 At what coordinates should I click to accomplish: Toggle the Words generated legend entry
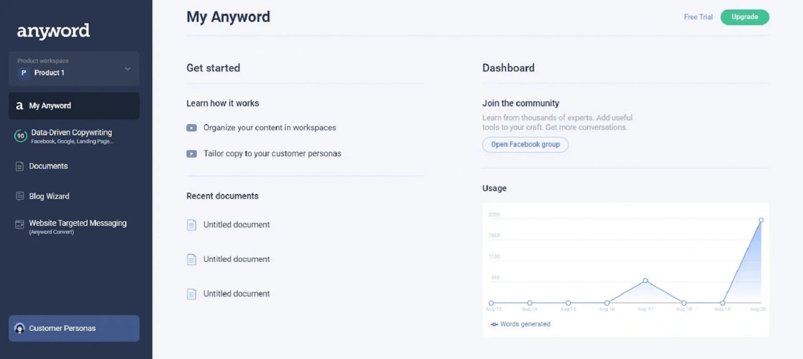tap(520, 324)
